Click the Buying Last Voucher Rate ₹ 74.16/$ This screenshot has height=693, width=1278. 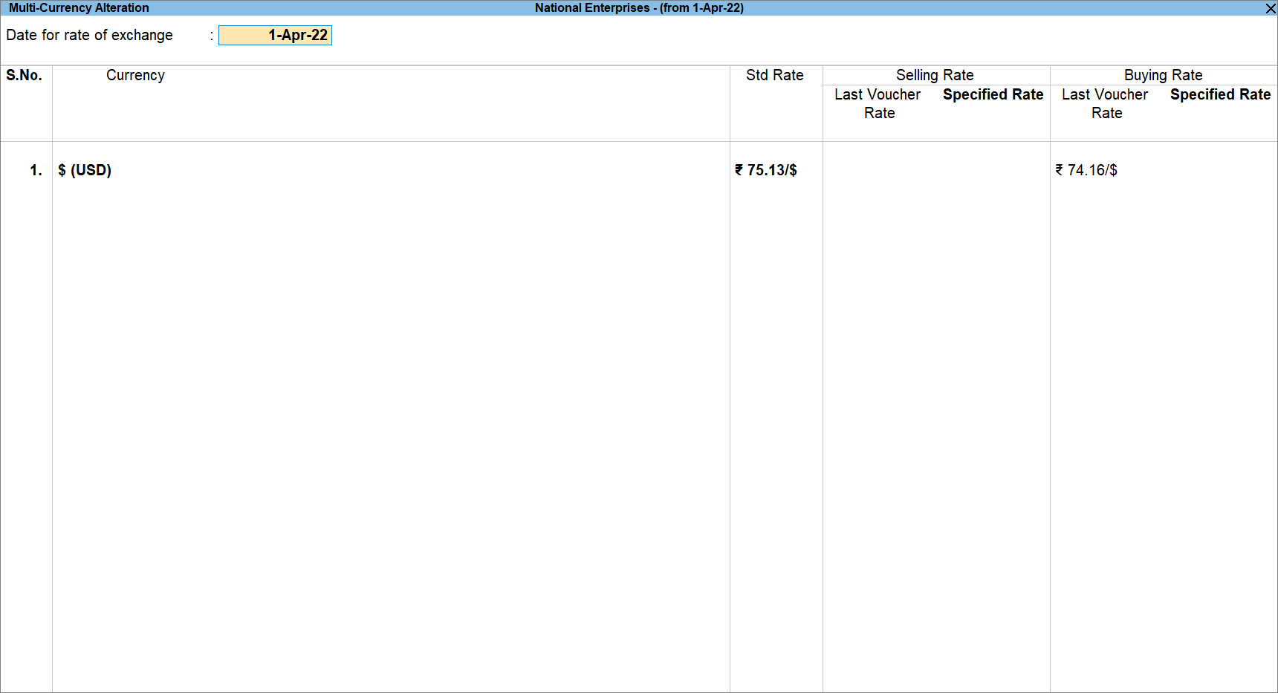click(1086, 170)
